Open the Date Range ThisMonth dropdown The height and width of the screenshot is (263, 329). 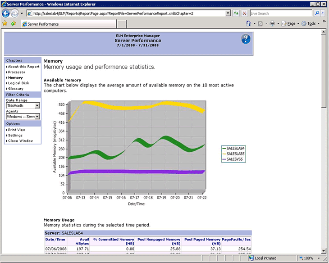click(x=23, y=105)
